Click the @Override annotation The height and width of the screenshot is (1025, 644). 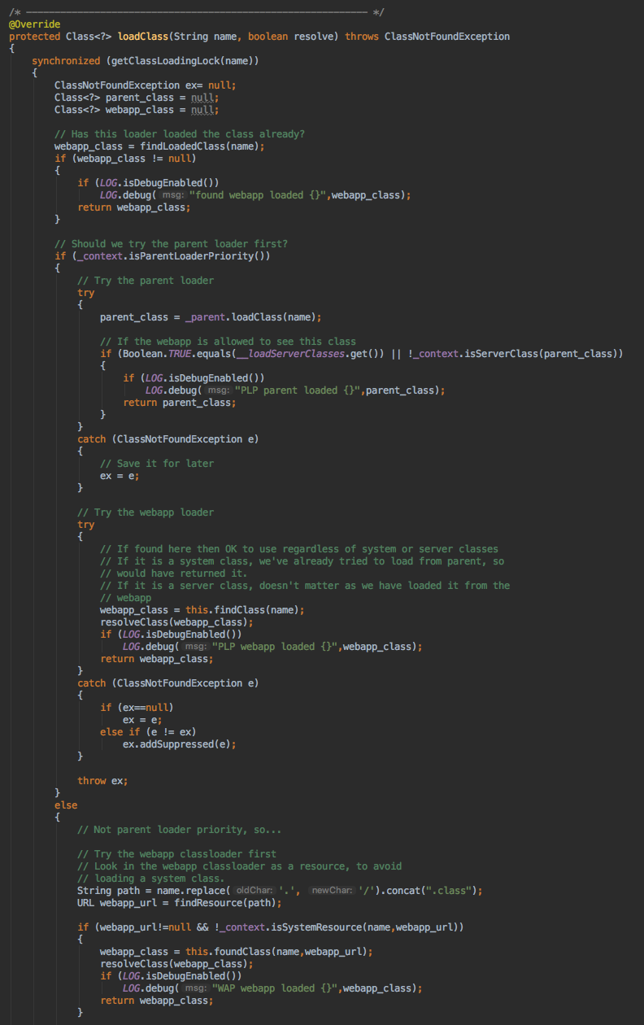[34, 24]
